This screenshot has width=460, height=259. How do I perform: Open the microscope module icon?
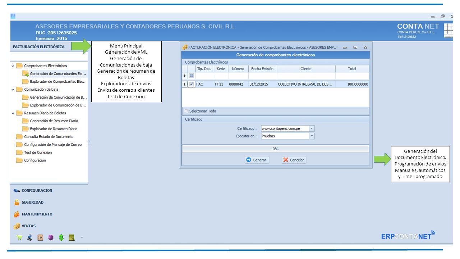click(29, 237)
